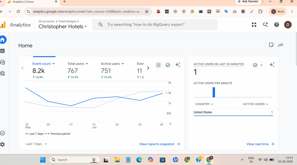Screen dimensions: 297x165
Task: Click the Previous period legend entry
Action: pos(58,134)
